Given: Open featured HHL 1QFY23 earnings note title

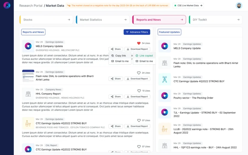Looking at the screenshot, I should pyautogui.click(x=205, y=147).
